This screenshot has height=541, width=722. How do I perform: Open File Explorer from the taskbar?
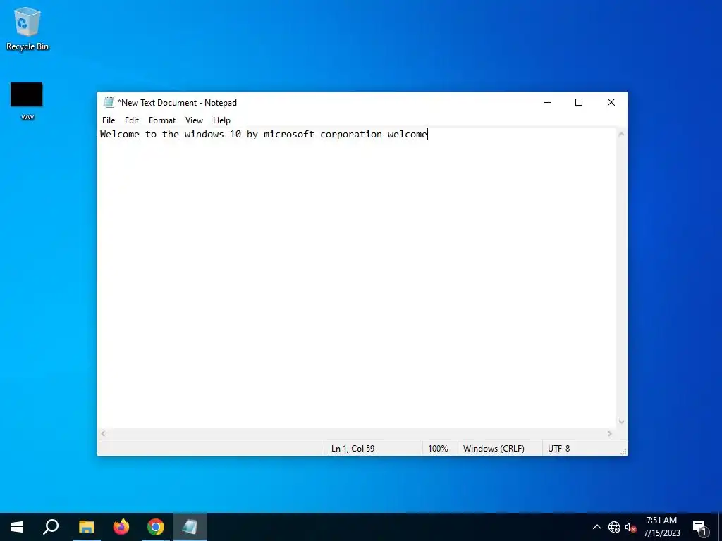click(86, 527)
